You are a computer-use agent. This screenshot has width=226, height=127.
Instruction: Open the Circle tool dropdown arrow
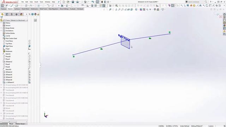click(28, 6)
